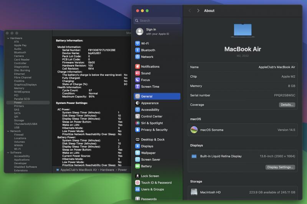The height and width of the screenshot is (204, 307).
Task: Open the Control Center icon
Action: tap(138, 117)
